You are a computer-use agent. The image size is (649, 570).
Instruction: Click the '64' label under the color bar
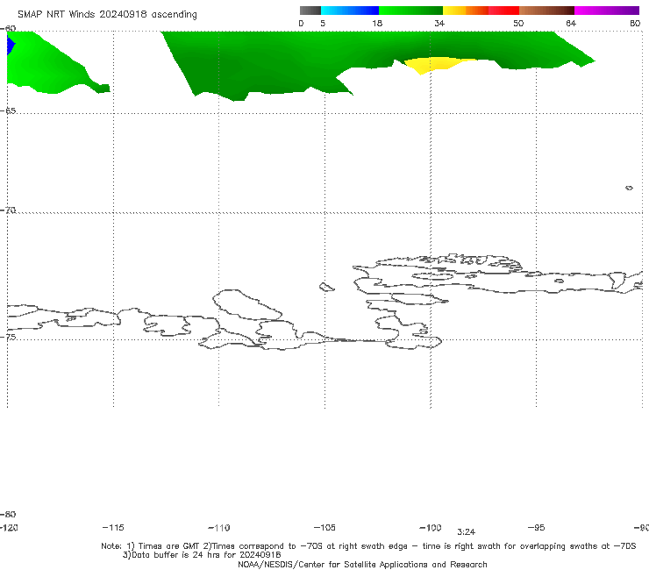coord(571,23)
